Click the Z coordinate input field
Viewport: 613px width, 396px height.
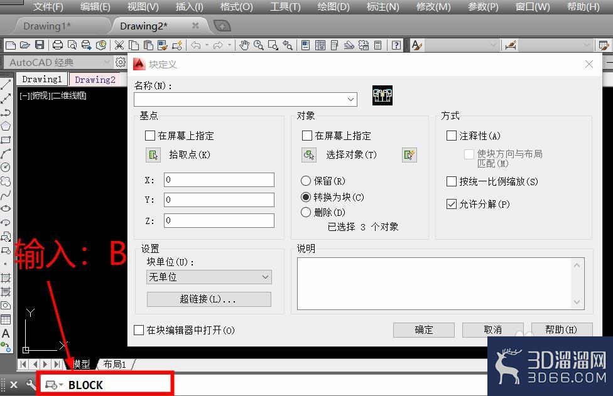click(x=219, y=220)
